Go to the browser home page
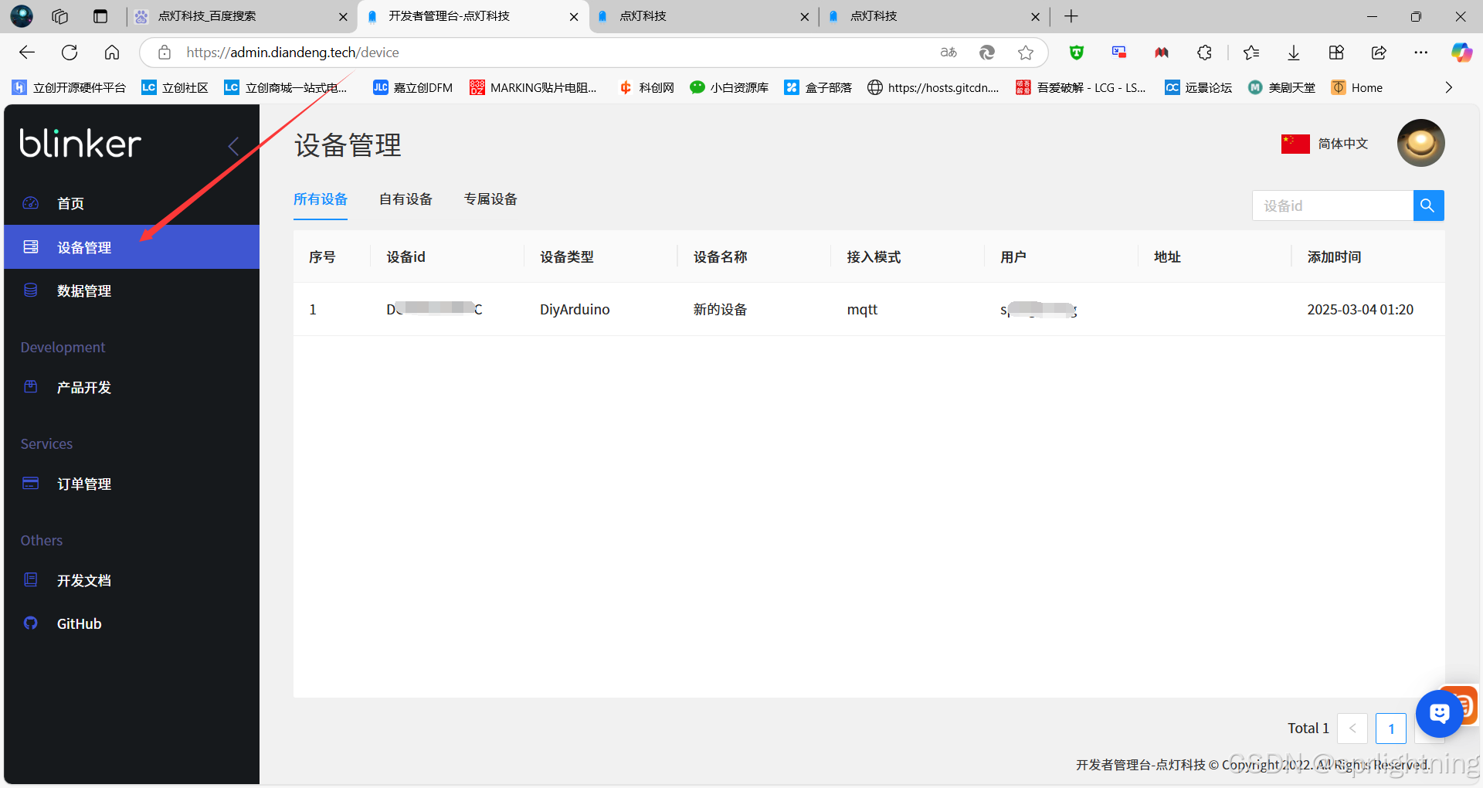Viewport: 1483px width, 788px height. point(112,52)
